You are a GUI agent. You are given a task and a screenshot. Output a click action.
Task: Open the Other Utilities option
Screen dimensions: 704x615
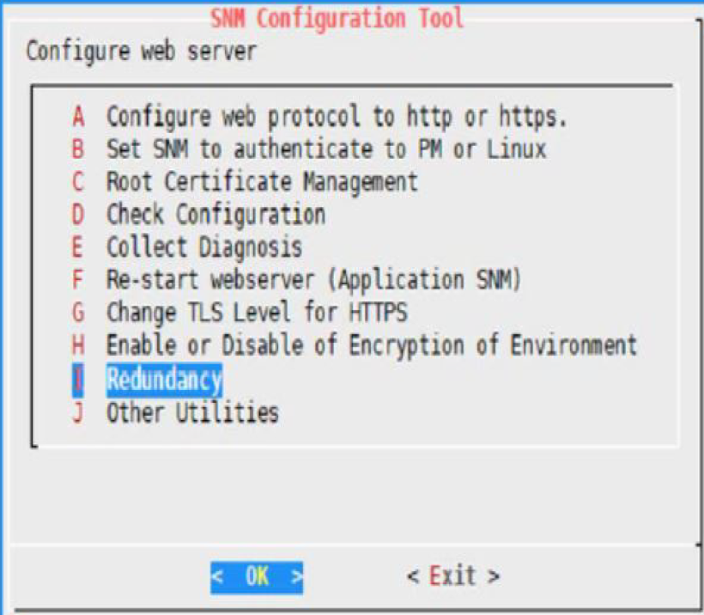coord(192,412)
